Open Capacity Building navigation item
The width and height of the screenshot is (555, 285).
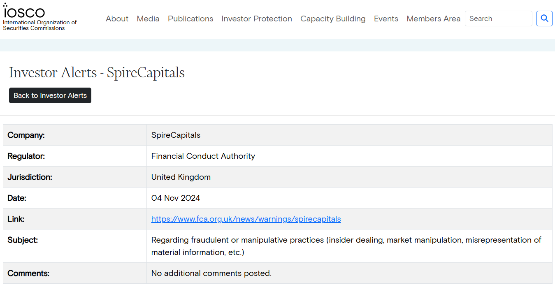(333, 19)
